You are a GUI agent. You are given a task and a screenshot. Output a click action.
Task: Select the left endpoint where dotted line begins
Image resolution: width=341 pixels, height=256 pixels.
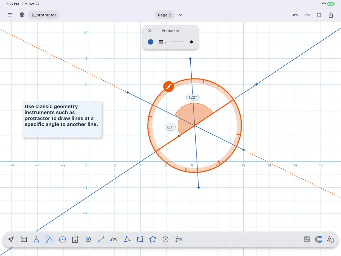point(128,92)
